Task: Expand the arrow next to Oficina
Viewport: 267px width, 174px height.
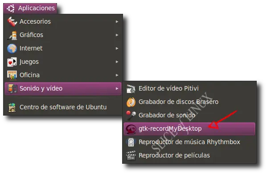Action: [117, 75]
